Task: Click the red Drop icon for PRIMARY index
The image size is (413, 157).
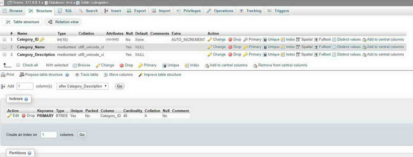Action: coord(24,116)
